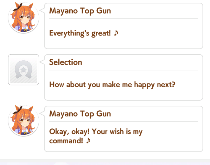Click the speech bubble tail of Selection message
The width and height of the screenshot is (210, 165).
pos(42,62)
